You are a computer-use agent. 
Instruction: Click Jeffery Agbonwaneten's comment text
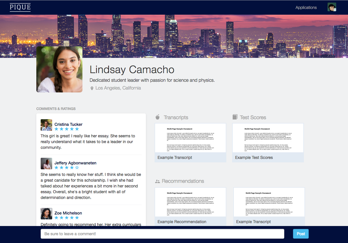pyautogui.click(x=91, y=186)
